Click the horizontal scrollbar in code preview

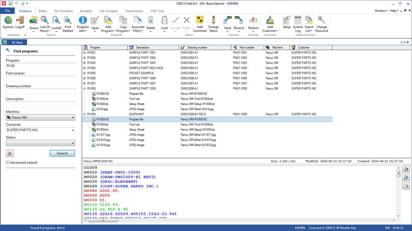103,220
